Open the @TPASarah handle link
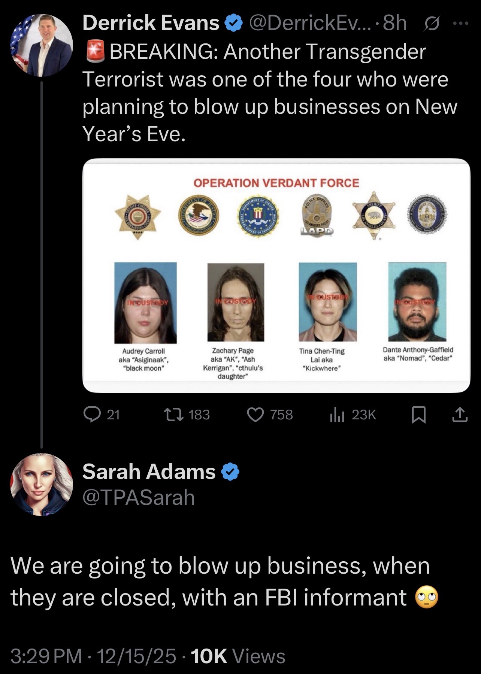Viewport: 481px width, 674px height. point(139,498)
